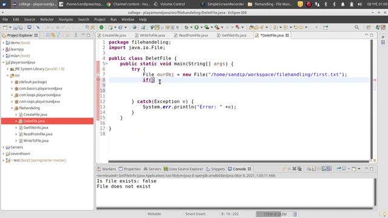Click the Debug bug icon in toolbar
The width and height of the screenshot is (388, 218).
(187, 27)
